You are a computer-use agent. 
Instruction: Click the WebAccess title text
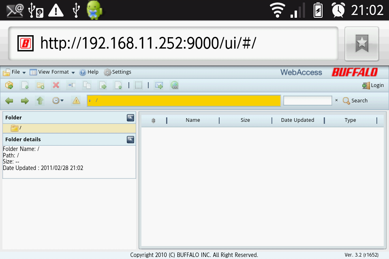(301, 72)
